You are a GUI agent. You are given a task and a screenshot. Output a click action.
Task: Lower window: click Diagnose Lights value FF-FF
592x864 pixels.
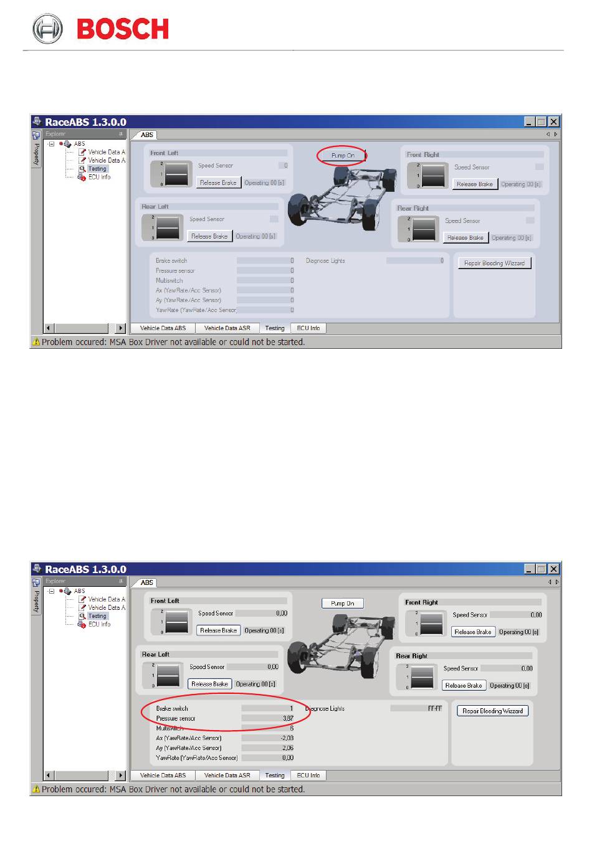click(x=416, y=708)
